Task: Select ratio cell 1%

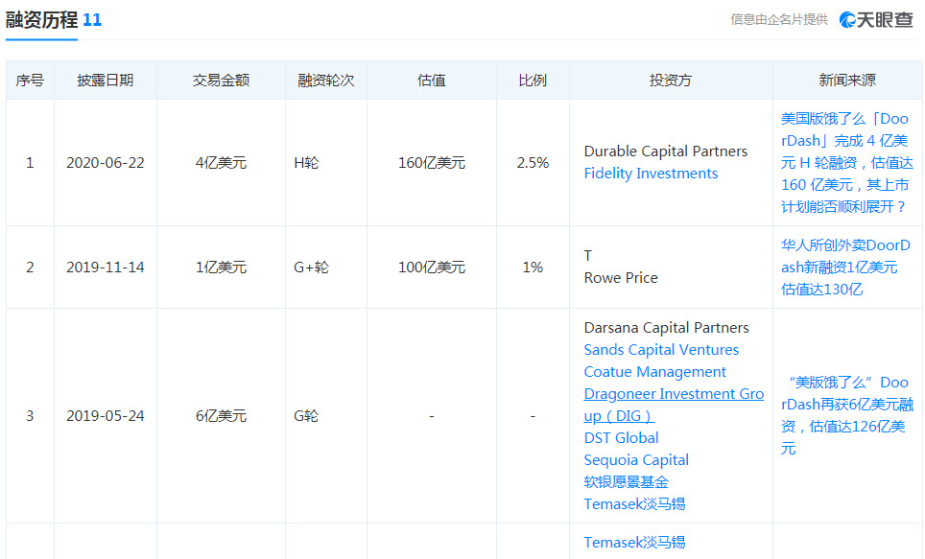Action: pyautogui.click(x=533, y=268)
